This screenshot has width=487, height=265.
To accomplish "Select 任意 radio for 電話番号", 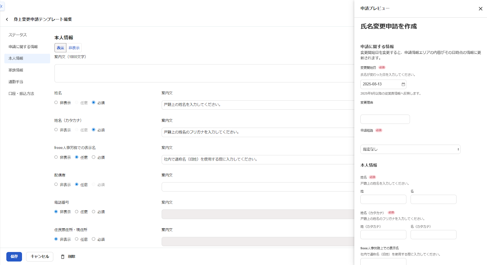I will click(77, 212).
